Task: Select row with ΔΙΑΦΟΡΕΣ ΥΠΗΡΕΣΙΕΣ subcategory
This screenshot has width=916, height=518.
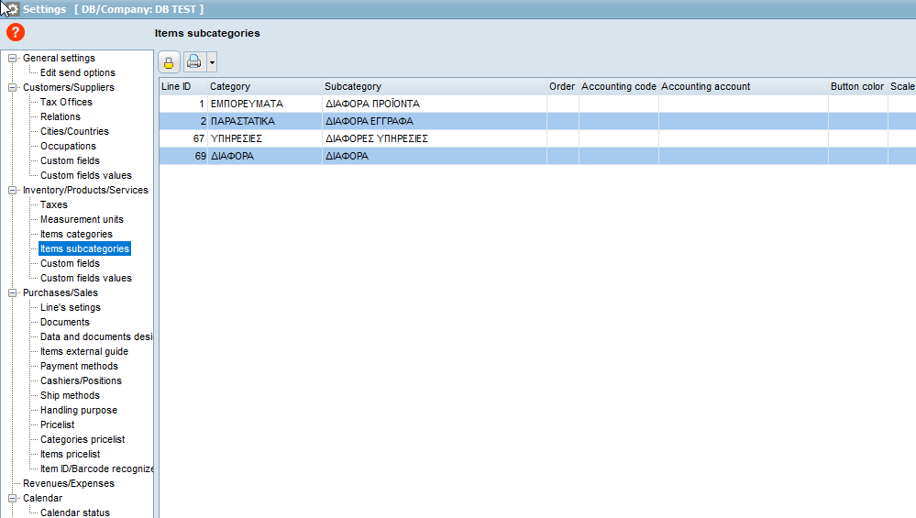Action: (537, 138)
